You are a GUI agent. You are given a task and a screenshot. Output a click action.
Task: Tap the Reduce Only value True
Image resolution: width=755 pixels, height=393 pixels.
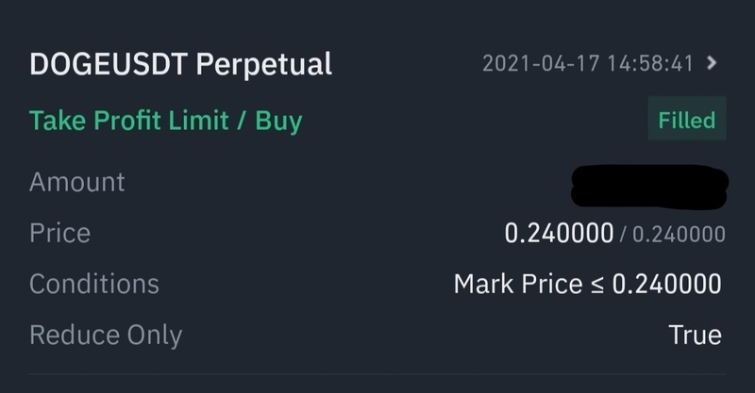[695, 335]
